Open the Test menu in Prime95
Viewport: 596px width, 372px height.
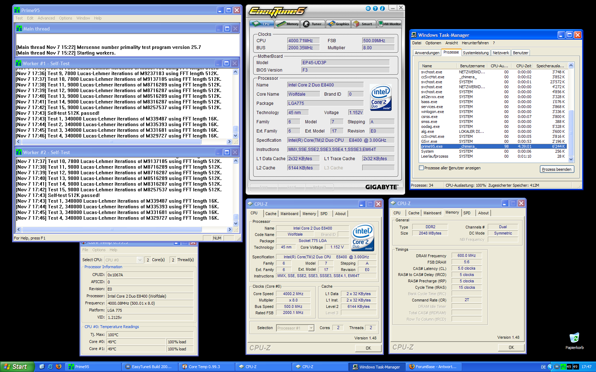pos(19,18)
